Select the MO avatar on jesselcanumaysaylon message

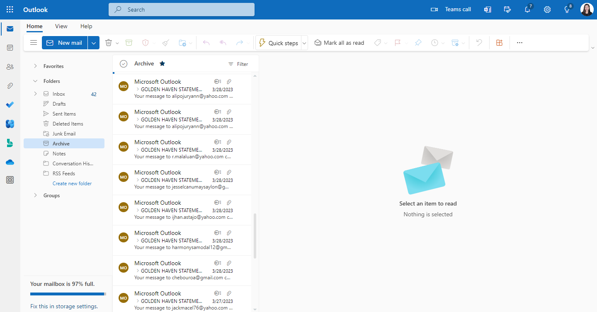click(124, 177)
